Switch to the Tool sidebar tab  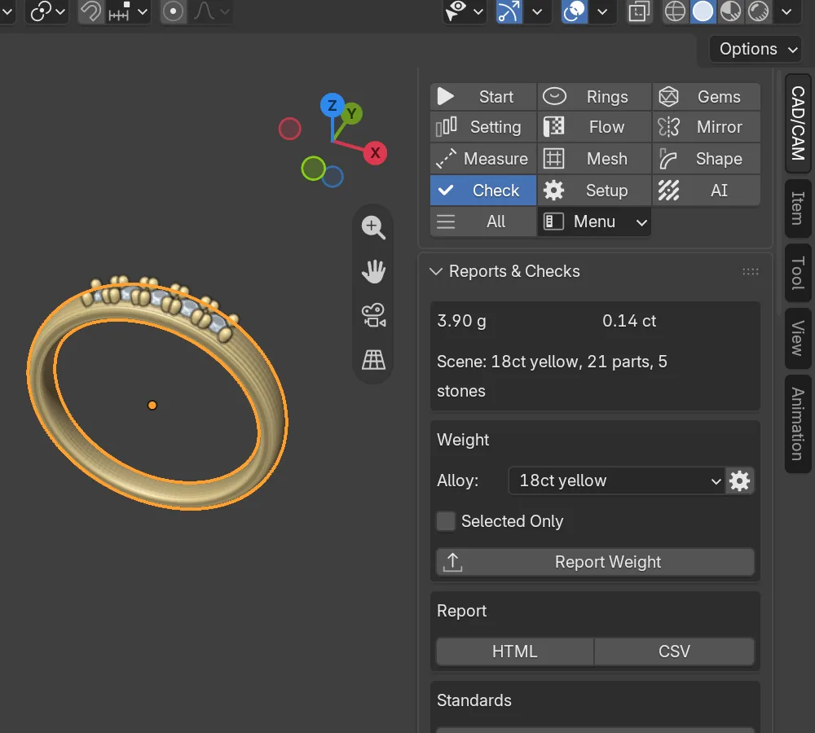pyautogui.click(x=798, y=273)
